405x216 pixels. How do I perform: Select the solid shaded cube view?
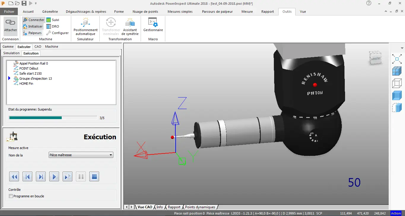(397, 95)
